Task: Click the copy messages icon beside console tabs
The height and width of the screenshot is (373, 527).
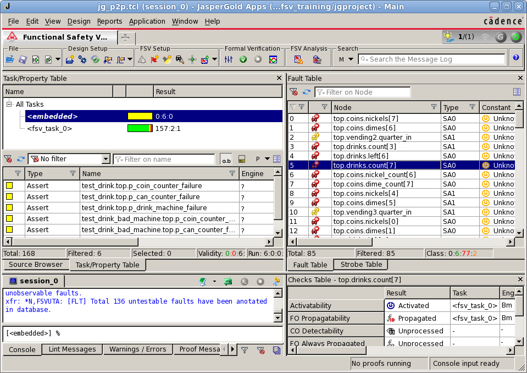Action: (276, 350)
